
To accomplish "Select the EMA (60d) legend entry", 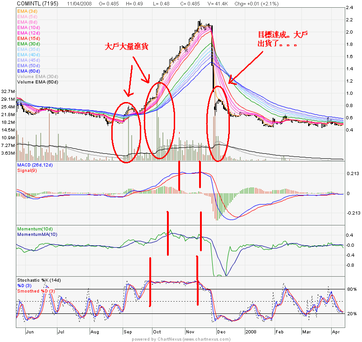I will point(28,71).
